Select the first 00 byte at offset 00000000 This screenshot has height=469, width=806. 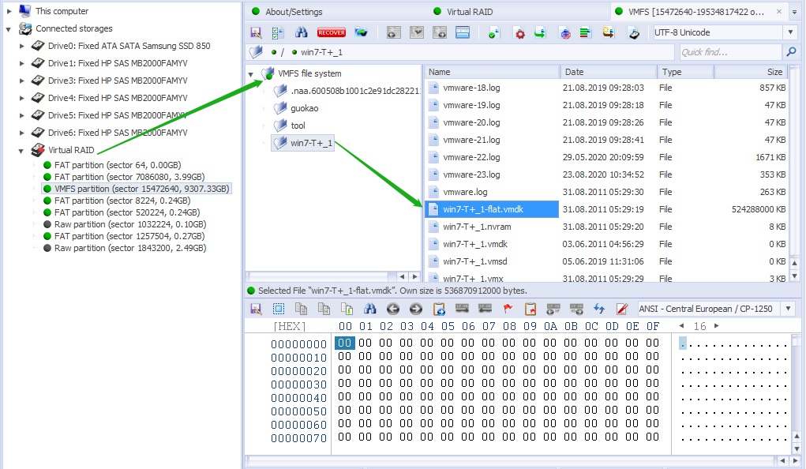click(344, 343)
